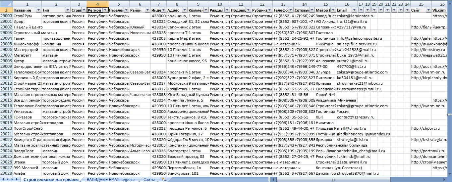Viewport: 452px width, 182px height.
Task: Expand the Сайт column filter dropdown
Action: click(x=429, y=10)
